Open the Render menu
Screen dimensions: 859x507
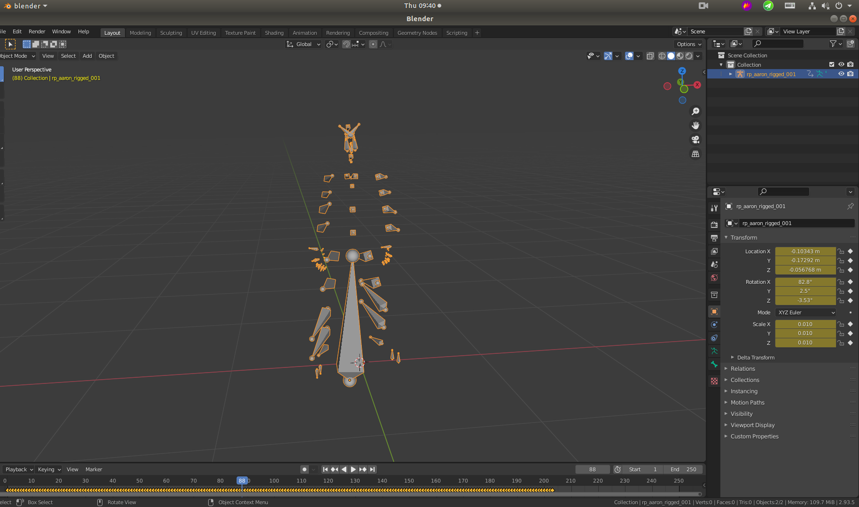37,31
